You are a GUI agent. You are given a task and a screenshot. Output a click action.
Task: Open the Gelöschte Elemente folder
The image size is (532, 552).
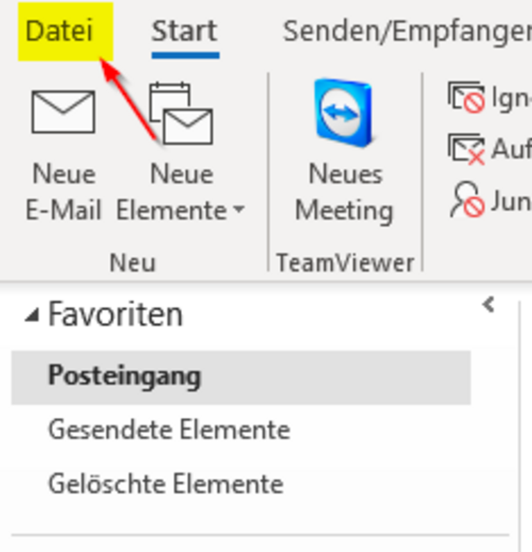click(x=166, y=483)
